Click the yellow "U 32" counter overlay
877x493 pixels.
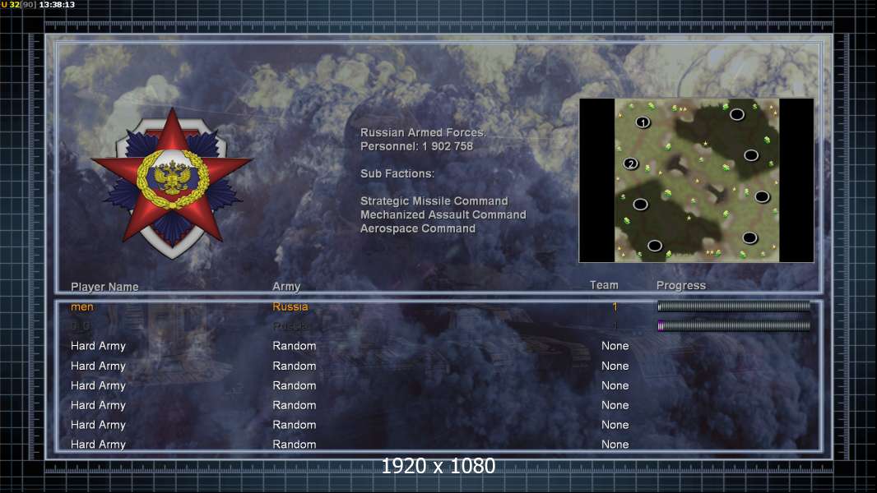(10, 4)
